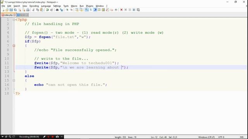Toggle Show Indent Guide icon
Viewport: 248px width, 139px height.
click(95, 10)
